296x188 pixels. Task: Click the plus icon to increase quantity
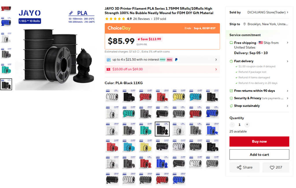click(x=247, y=125)
